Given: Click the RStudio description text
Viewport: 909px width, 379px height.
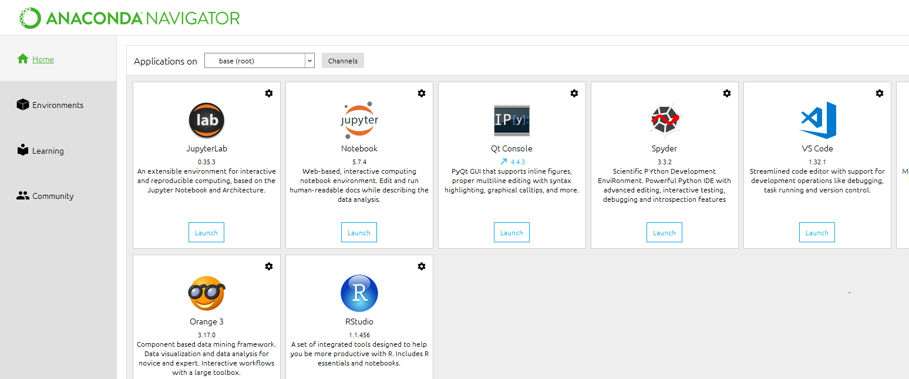Looking at the screenshot, I should pyautogui.click(x=359, y=354).
